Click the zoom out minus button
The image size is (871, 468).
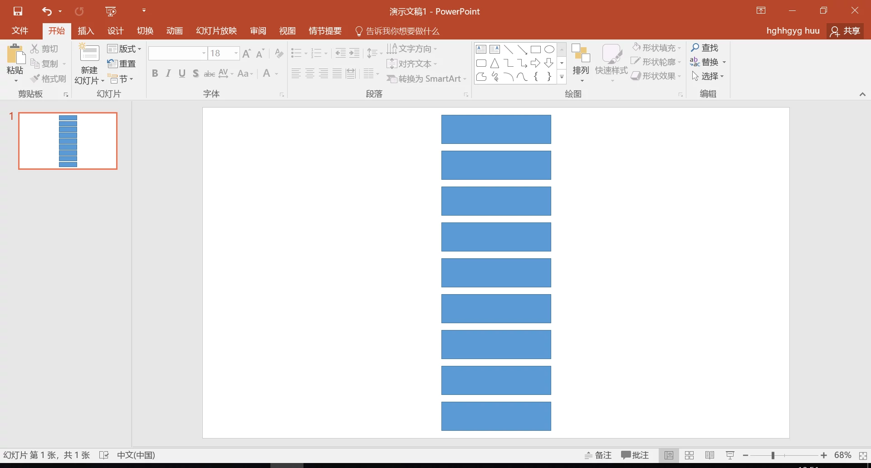click(745, 455)
